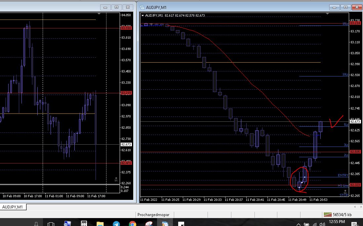This screenshot has width=363, height=226.
Task: Minimize the left chart window
Action: (105, 7)
